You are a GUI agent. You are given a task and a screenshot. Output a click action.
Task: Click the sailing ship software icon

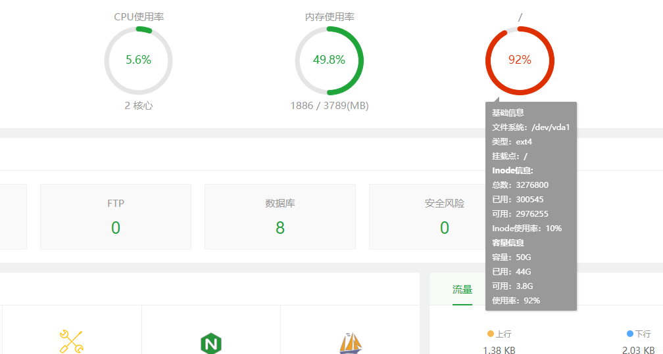[x=351, y=343]
